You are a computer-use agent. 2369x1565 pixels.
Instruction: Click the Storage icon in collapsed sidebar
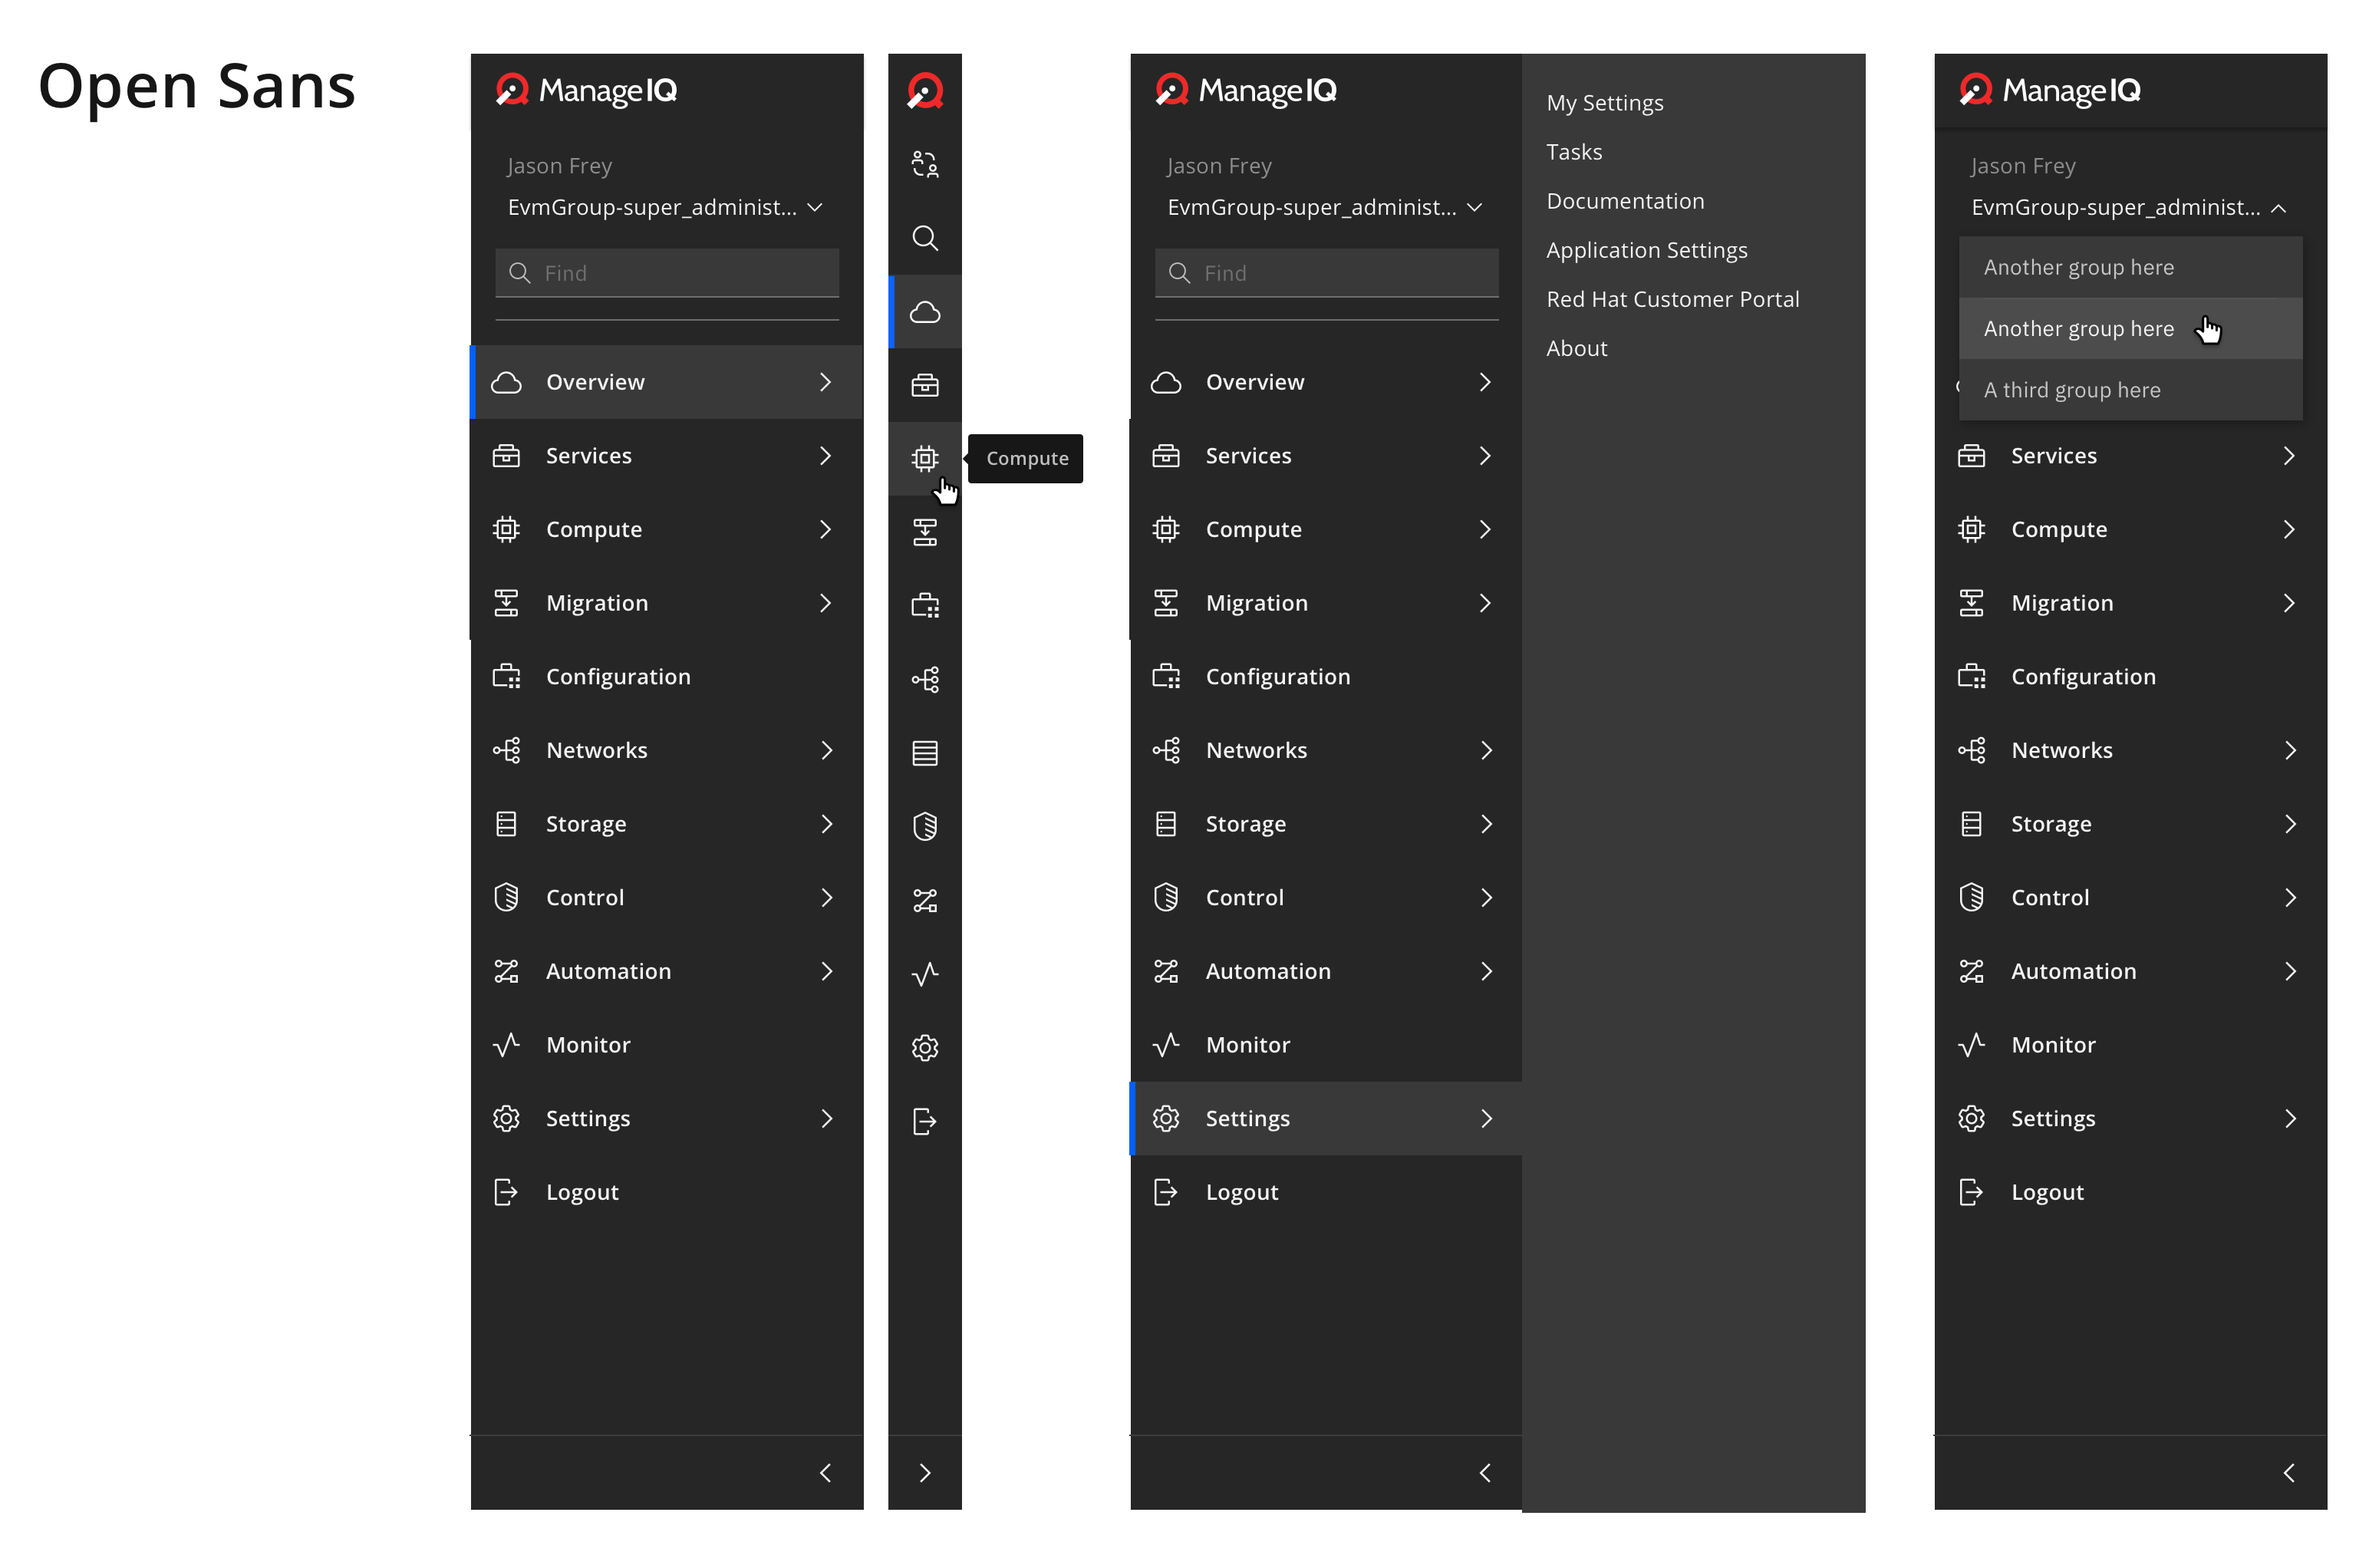point(924,753)
